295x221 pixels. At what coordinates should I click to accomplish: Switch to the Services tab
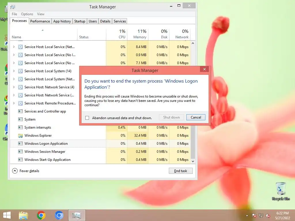click(120, 21)
